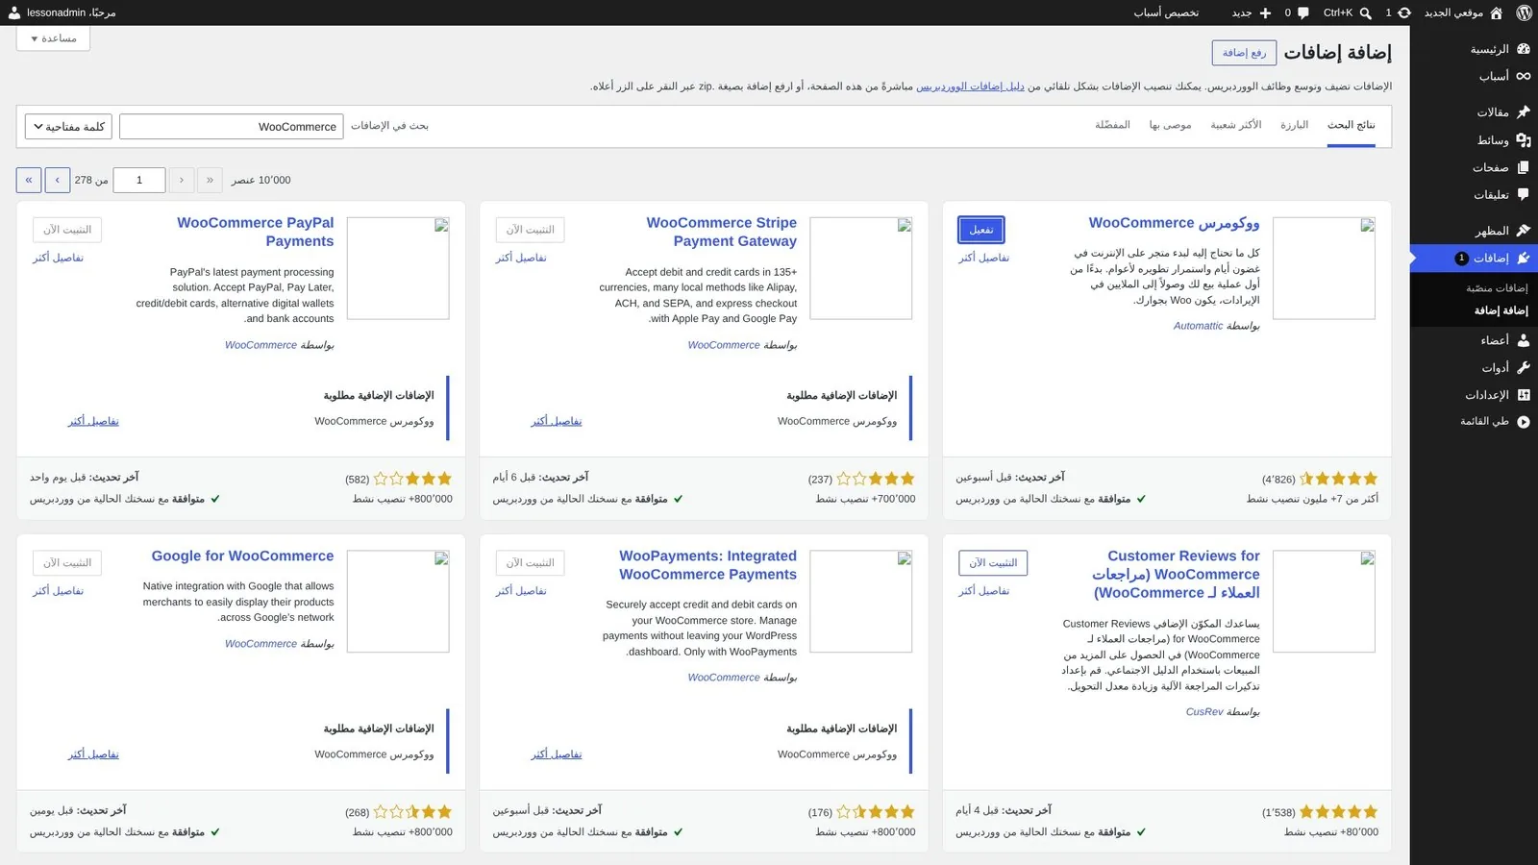Open Customer Reviews for WooCommerce title
1538x865 pixels.
tap(1177, 574)
